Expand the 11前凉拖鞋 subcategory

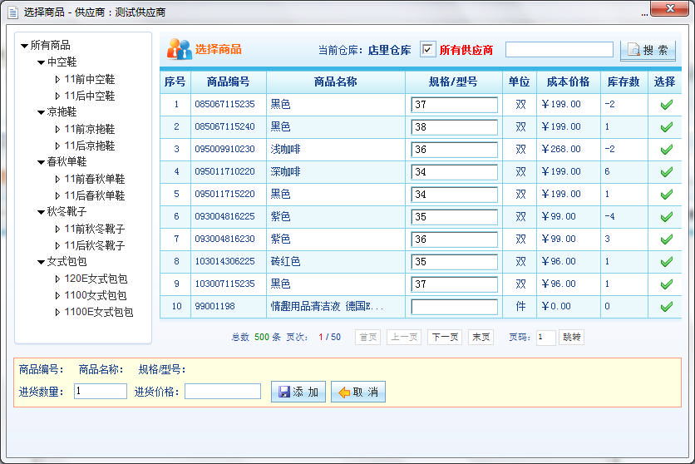pos(57,129)
